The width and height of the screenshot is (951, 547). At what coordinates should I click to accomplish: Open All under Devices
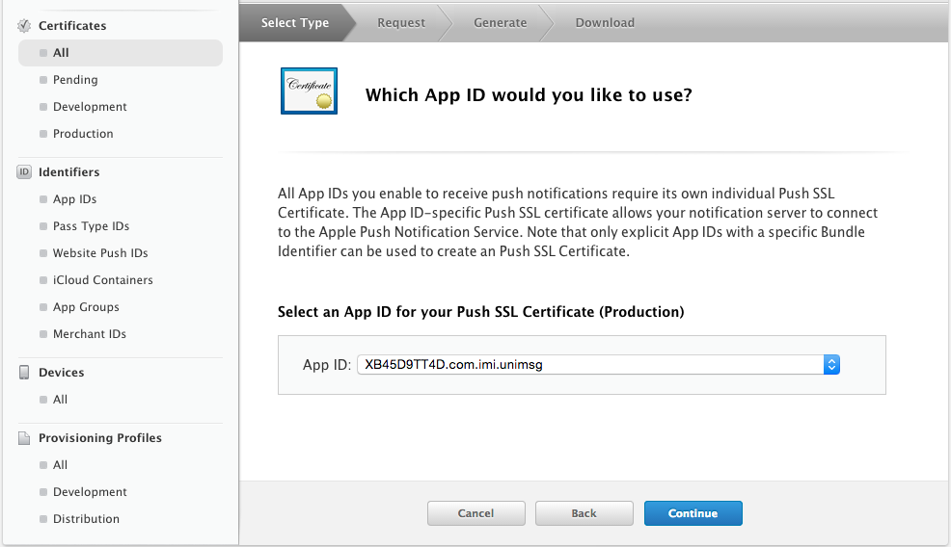[x=60, y=400]
